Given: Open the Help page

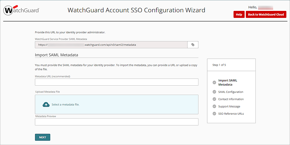Looking at the screenshot, I should tap(239, 15).
